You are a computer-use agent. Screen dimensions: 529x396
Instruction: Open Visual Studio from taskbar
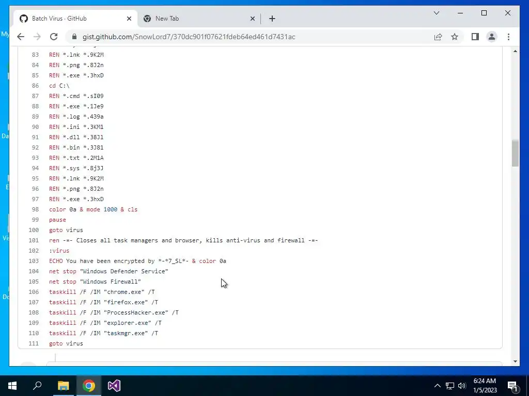tap(114, 386)
